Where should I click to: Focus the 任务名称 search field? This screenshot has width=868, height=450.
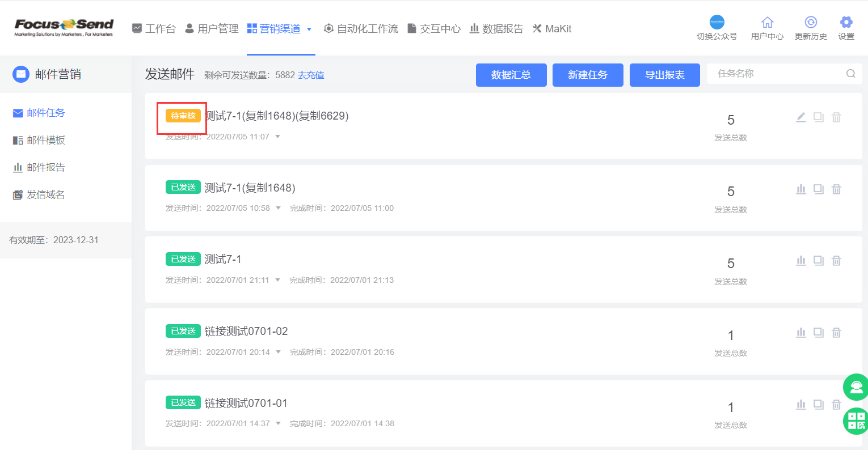click(783, 74)
